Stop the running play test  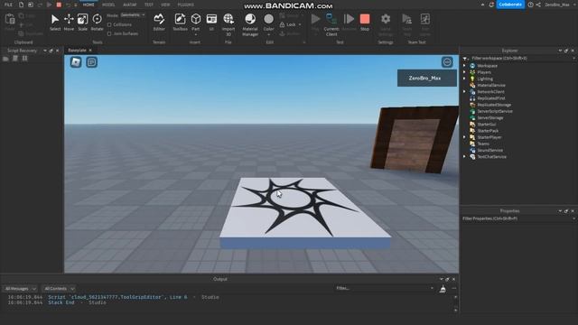click(365, 22)
